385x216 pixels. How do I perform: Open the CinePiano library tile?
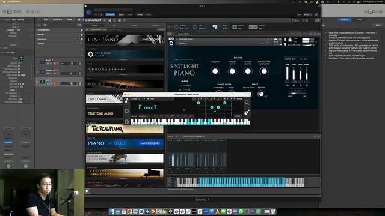coord(125,39)
